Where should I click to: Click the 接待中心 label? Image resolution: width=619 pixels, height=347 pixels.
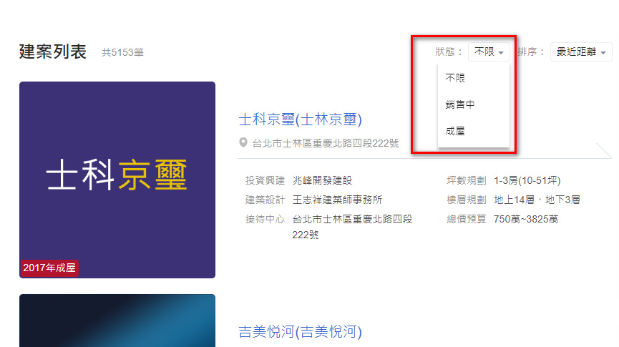tap(265, 219)
